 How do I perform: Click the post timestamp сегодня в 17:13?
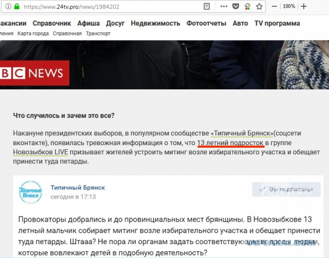coord(73,197)
